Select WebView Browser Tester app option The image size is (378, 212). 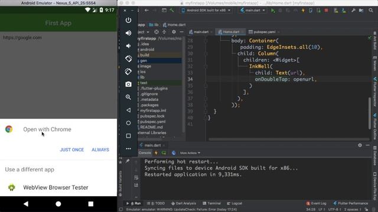point(58,187)
